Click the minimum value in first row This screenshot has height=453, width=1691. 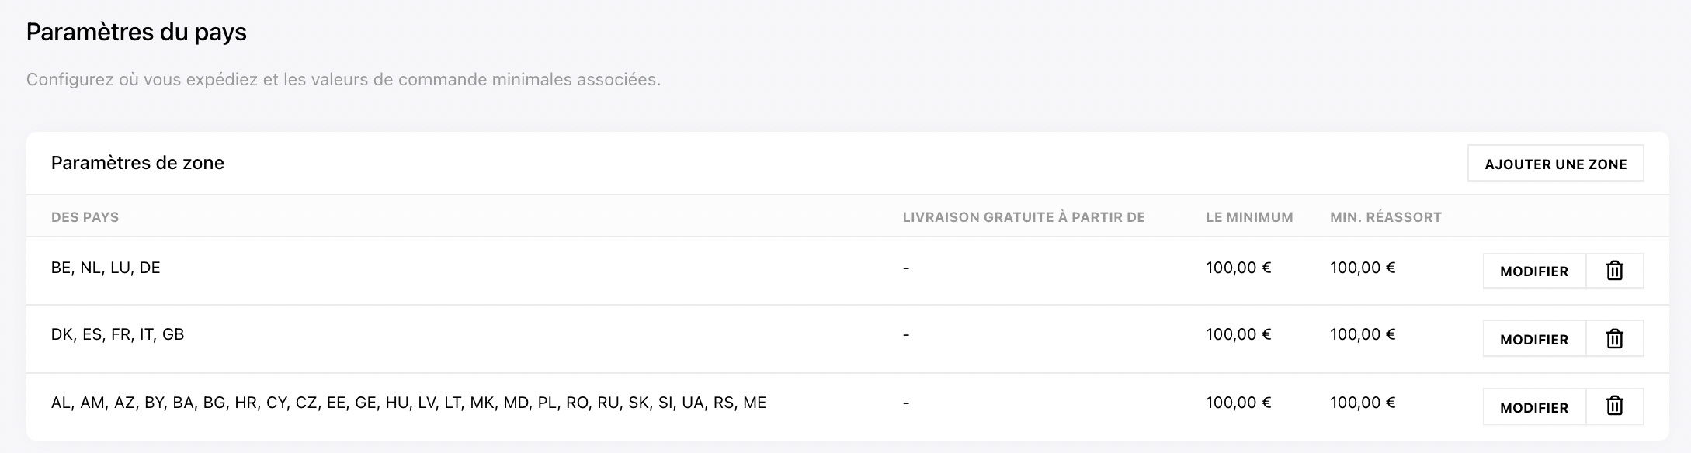[x=1238, y=268]
